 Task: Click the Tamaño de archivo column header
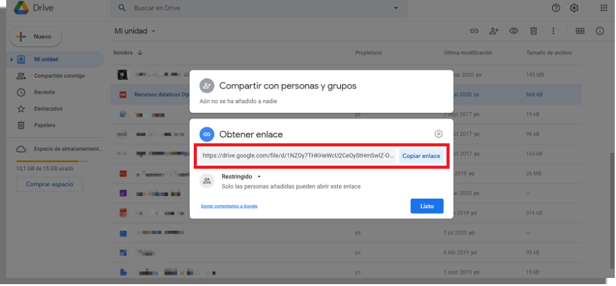point(549,53)
